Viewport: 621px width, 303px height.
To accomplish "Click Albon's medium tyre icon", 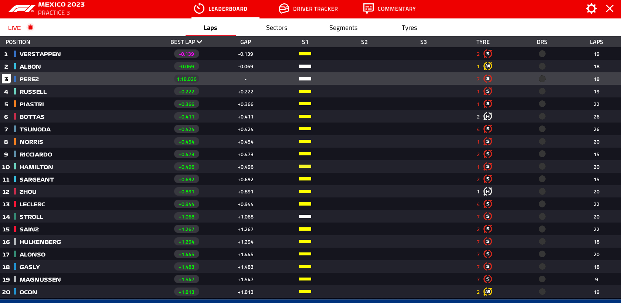I will [488, 66].
